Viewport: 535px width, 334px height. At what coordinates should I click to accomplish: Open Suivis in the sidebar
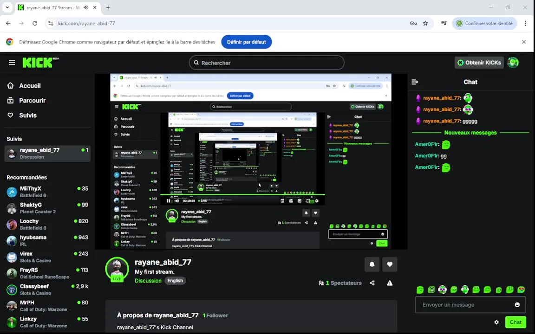(22, 115)
